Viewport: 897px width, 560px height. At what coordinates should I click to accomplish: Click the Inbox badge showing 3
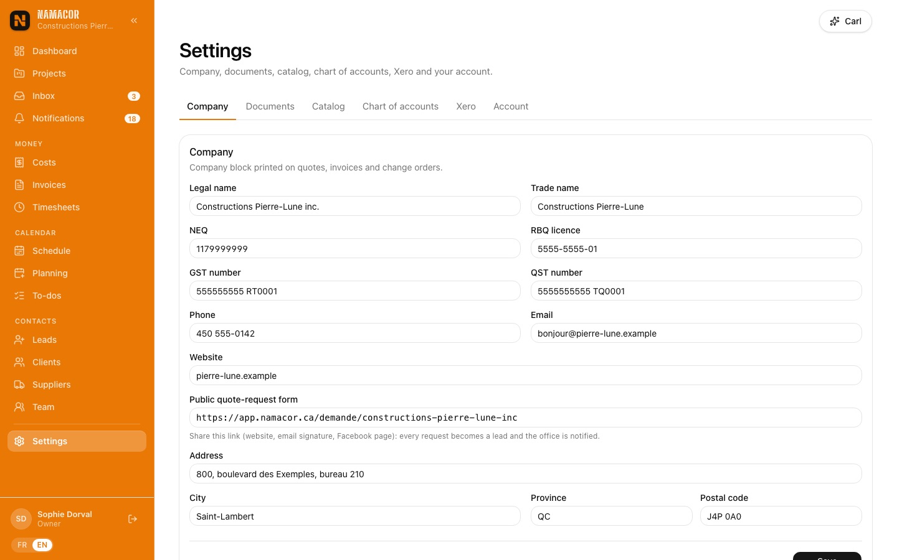(134, 96)
